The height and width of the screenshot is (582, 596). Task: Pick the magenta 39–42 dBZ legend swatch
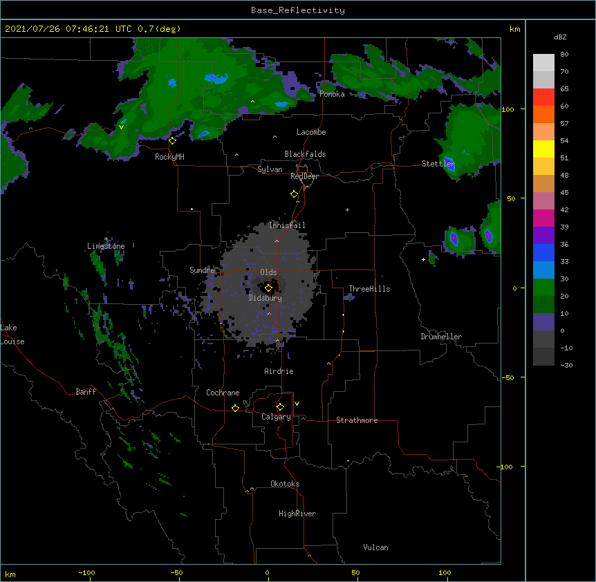[x=543, y=218]
